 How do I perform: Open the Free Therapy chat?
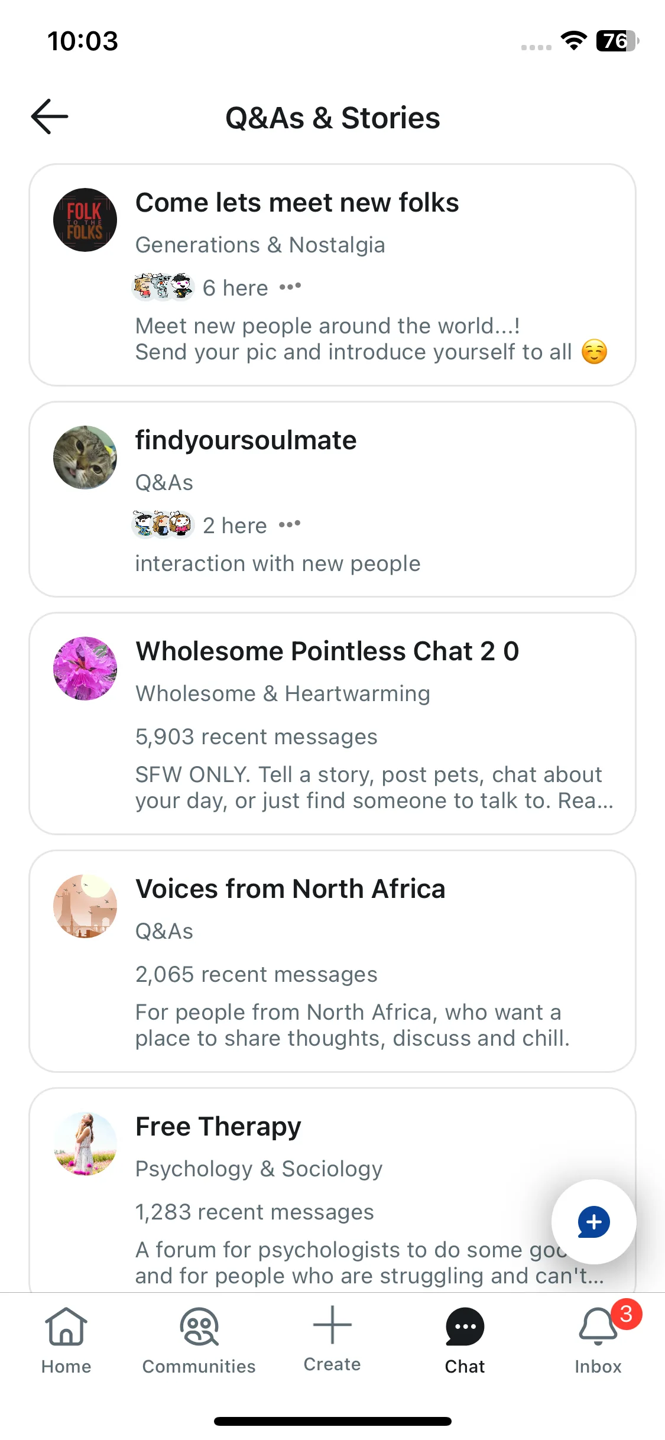click(333, 1191)
